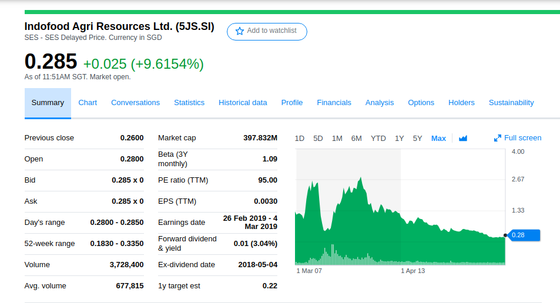View the Holders tab
The width and height of the screenshot is (560, 303).
[461, 103]
